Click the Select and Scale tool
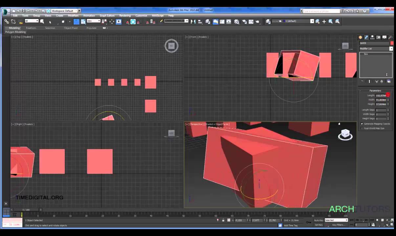The image size is (396, 236). coord(83,22)
